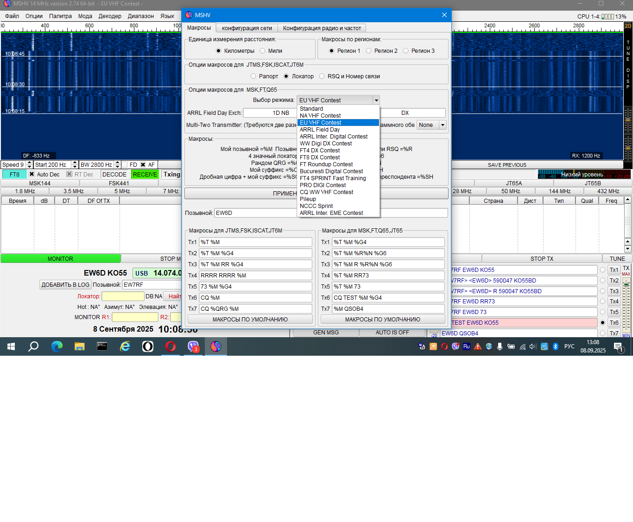
Task: Select the Регион 2 radio button
Action: click(369, 51)
